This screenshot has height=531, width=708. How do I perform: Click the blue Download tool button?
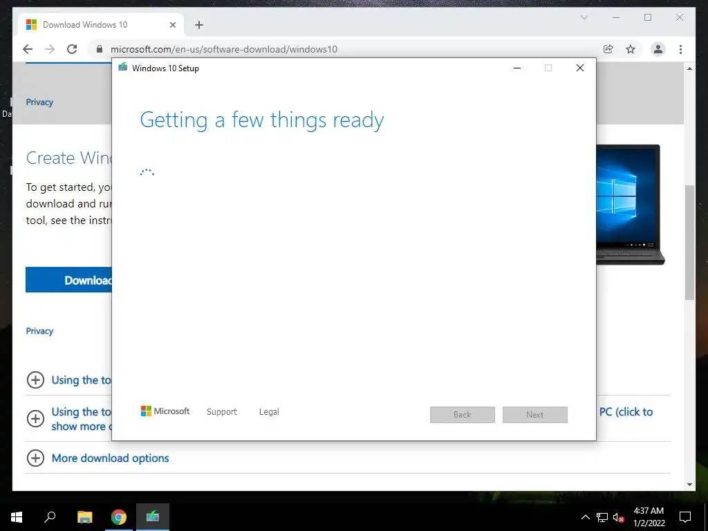(x=68, y=280)
